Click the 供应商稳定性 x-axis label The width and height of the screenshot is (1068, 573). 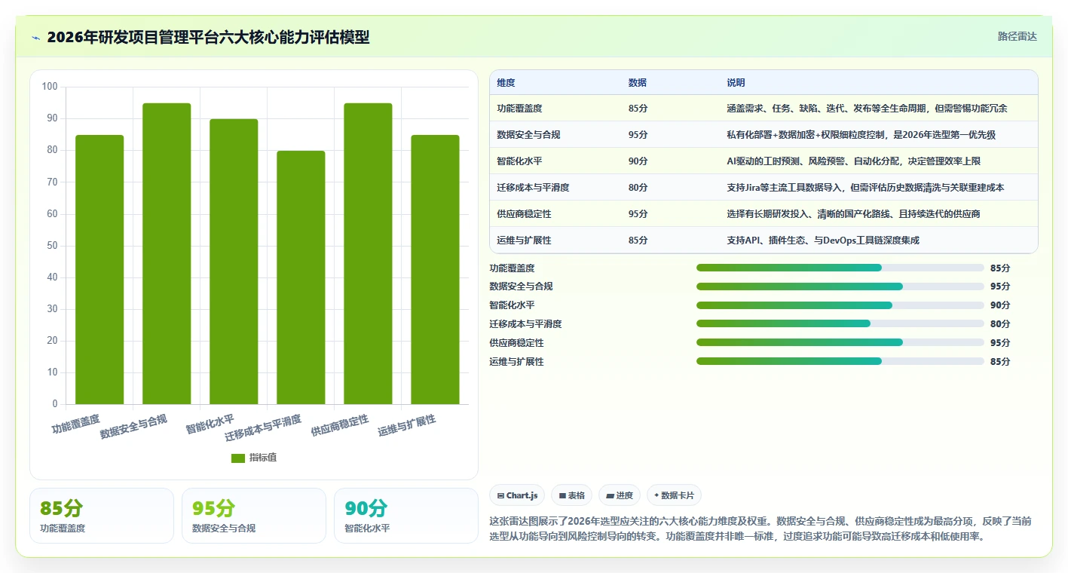click(x=340, y=425)
